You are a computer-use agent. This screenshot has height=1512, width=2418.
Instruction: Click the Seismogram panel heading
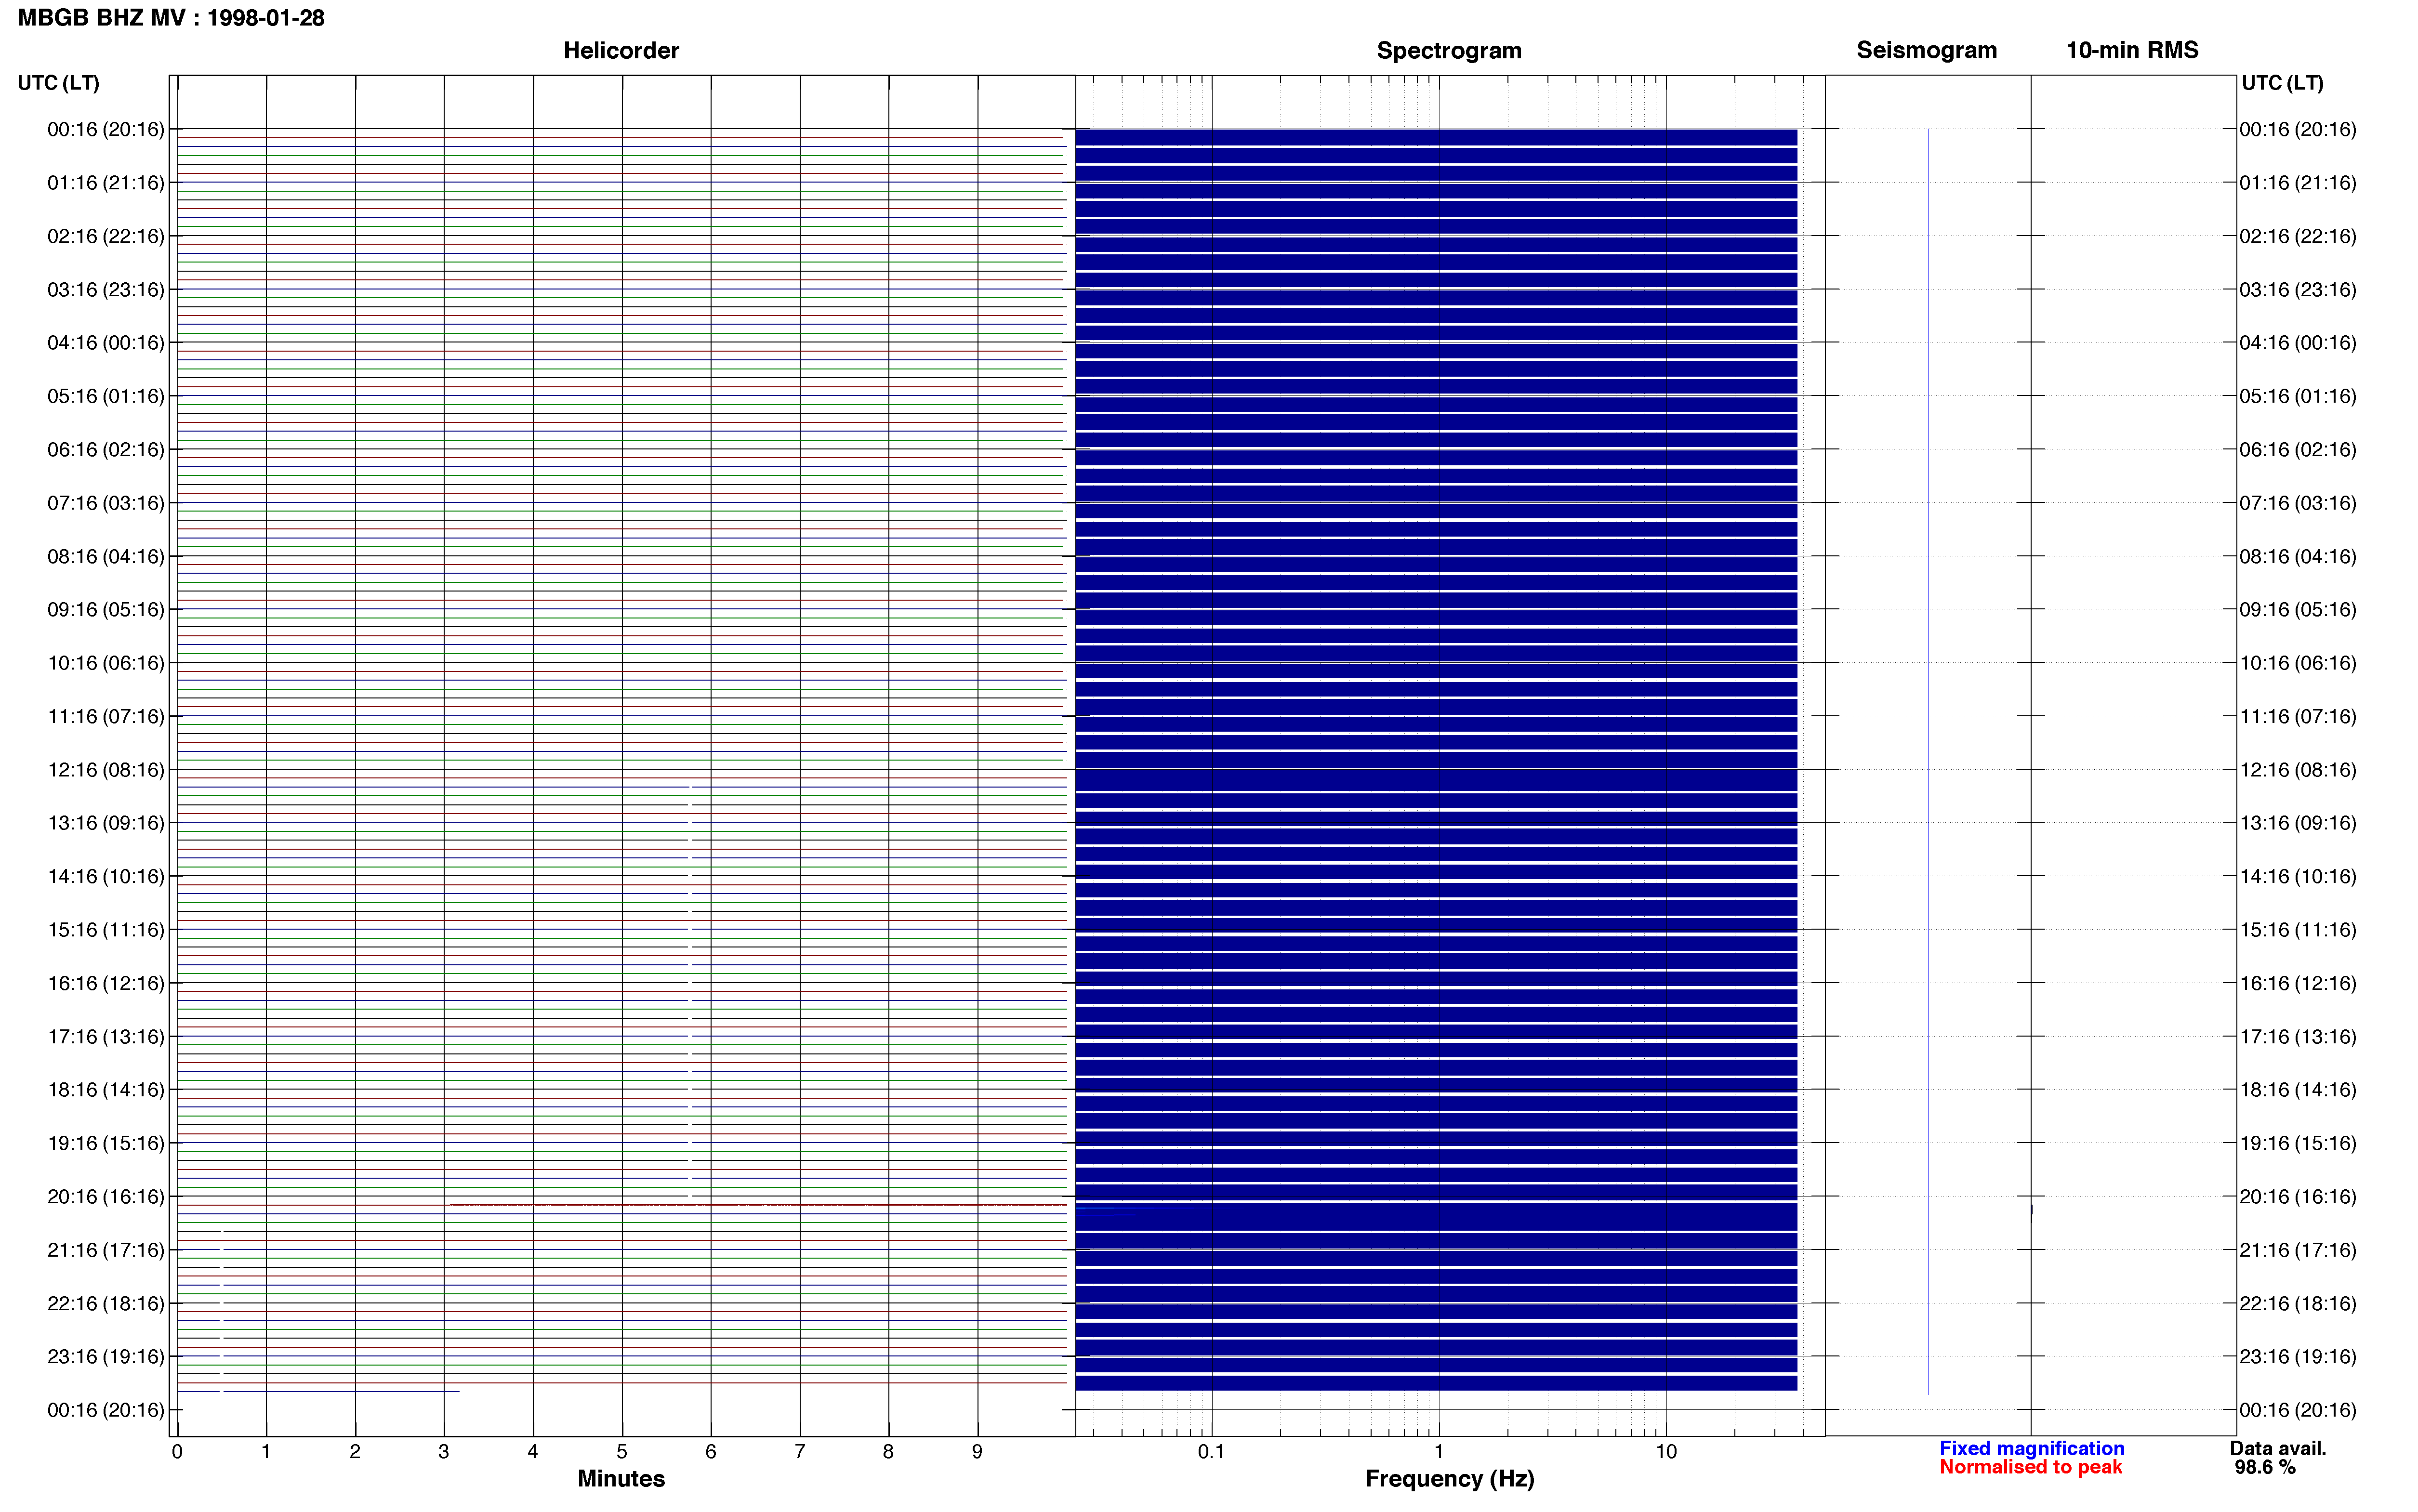tap(1926, 50)
